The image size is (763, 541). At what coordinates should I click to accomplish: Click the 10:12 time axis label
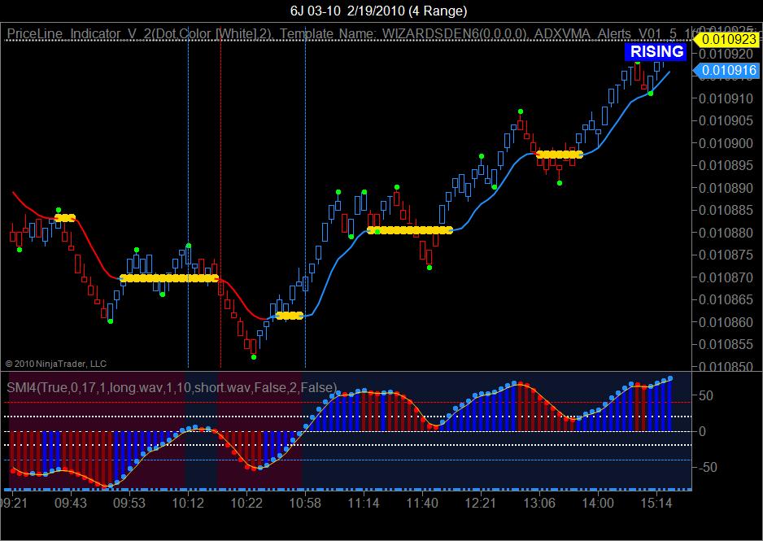[x=188, y=503]
